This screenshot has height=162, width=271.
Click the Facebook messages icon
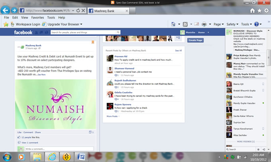pyautogui.click(x=41, y=33)
